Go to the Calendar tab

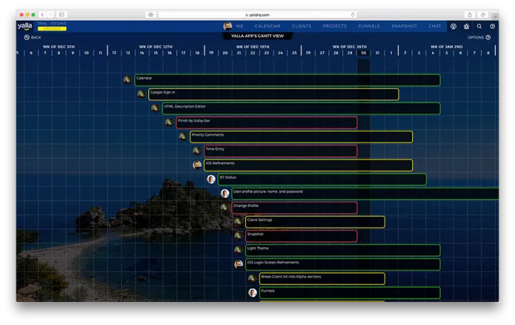coord(268,26)
